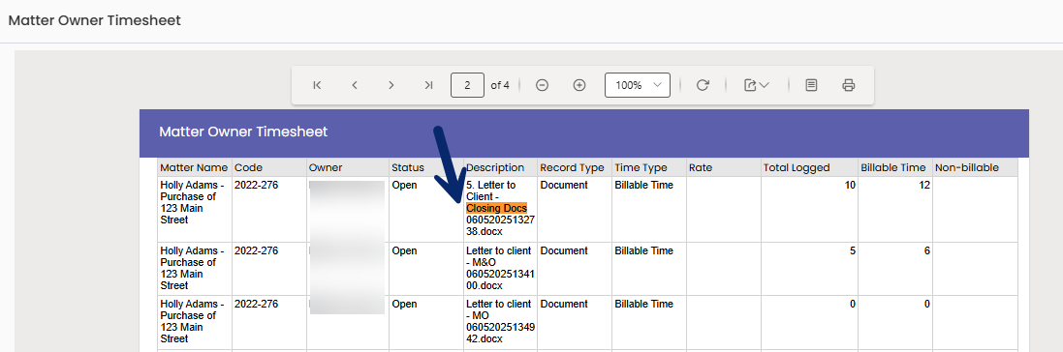The width and height of the screenshot is (1063, 352).
Task: Click the Owner column header
Action: [x=348, y=168]
